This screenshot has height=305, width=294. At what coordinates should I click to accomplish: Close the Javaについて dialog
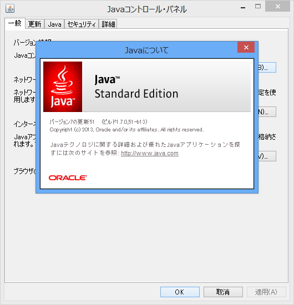(246, 47)
